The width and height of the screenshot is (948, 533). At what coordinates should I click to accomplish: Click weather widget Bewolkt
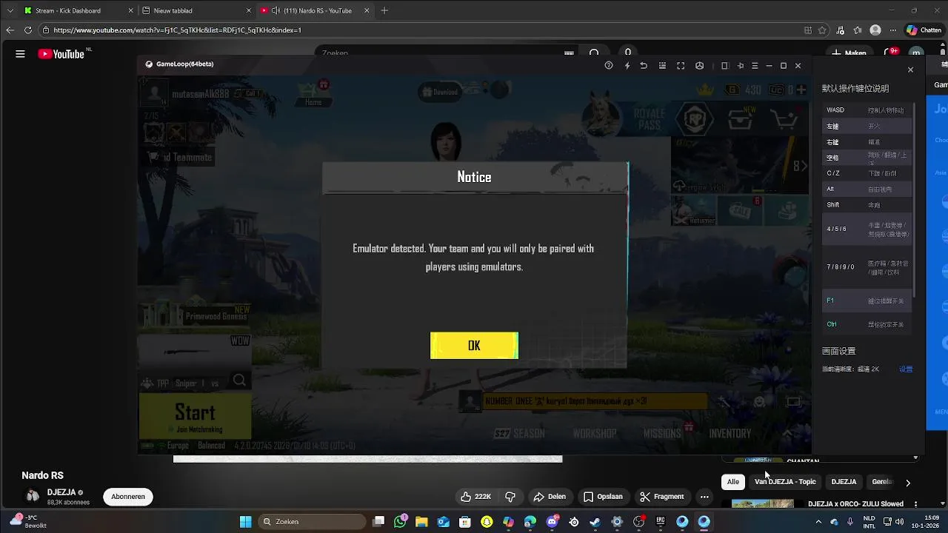point(27,522)
